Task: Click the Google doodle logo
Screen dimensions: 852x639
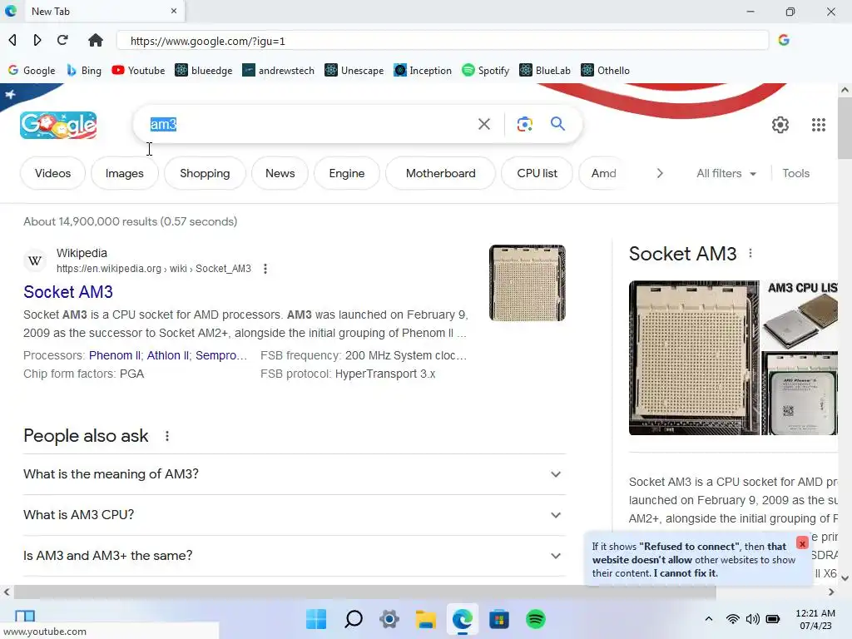Action: (58, 125)
